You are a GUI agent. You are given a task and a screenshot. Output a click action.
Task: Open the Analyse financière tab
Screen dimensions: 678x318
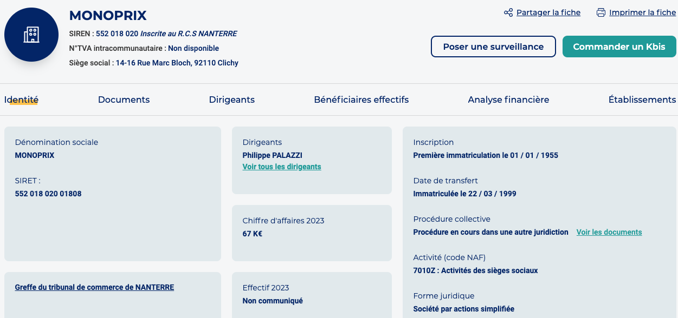coord(508,100)
